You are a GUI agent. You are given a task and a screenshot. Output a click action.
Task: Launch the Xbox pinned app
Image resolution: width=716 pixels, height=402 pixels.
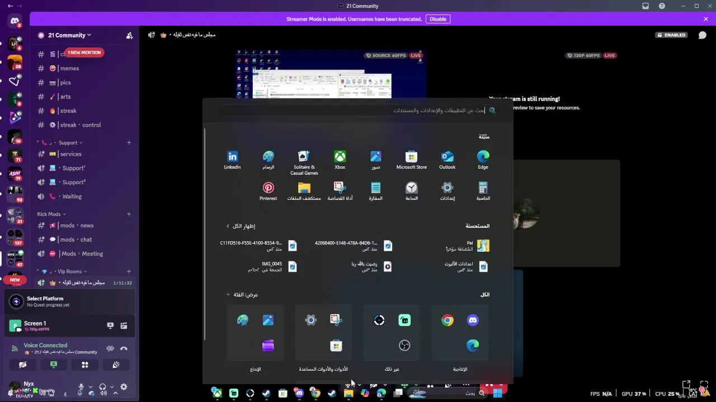(340, 160)
